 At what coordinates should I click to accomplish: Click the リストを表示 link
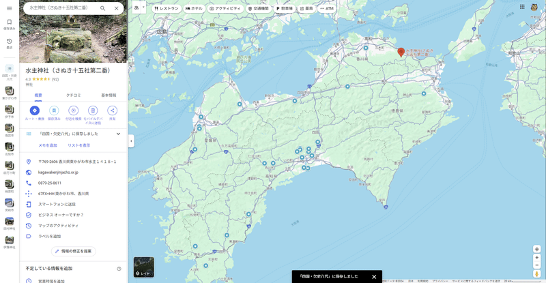pyautogui.click(x=78, y=145)
